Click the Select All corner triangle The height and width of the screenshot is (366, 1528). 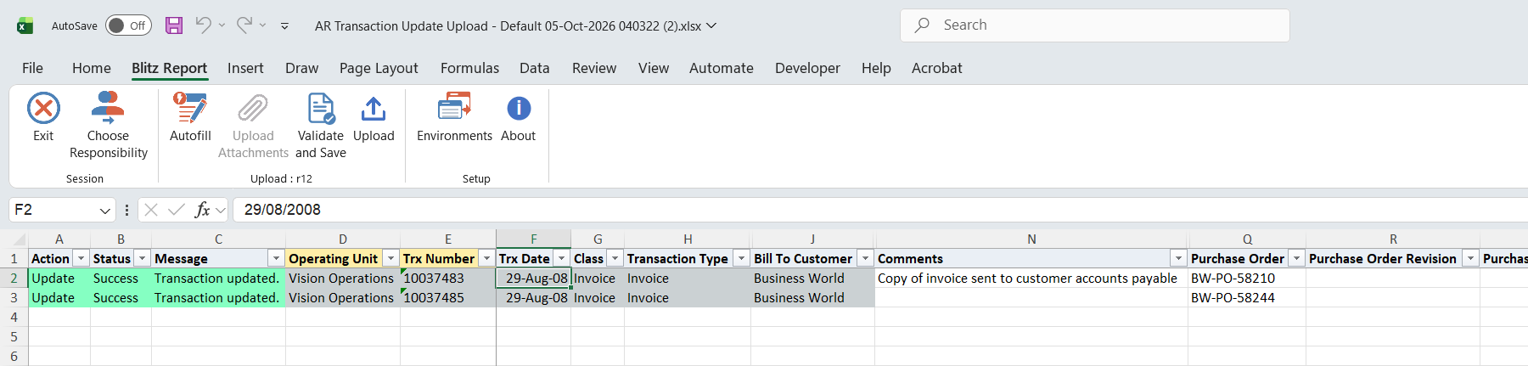[19, 239]
